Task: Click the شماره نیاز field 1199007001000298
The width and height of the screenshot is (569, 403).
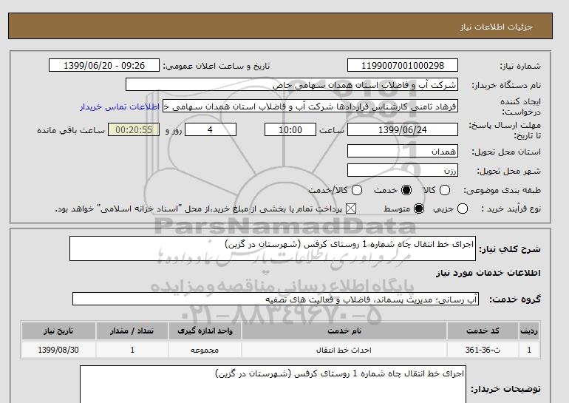Action: [403, 65]
